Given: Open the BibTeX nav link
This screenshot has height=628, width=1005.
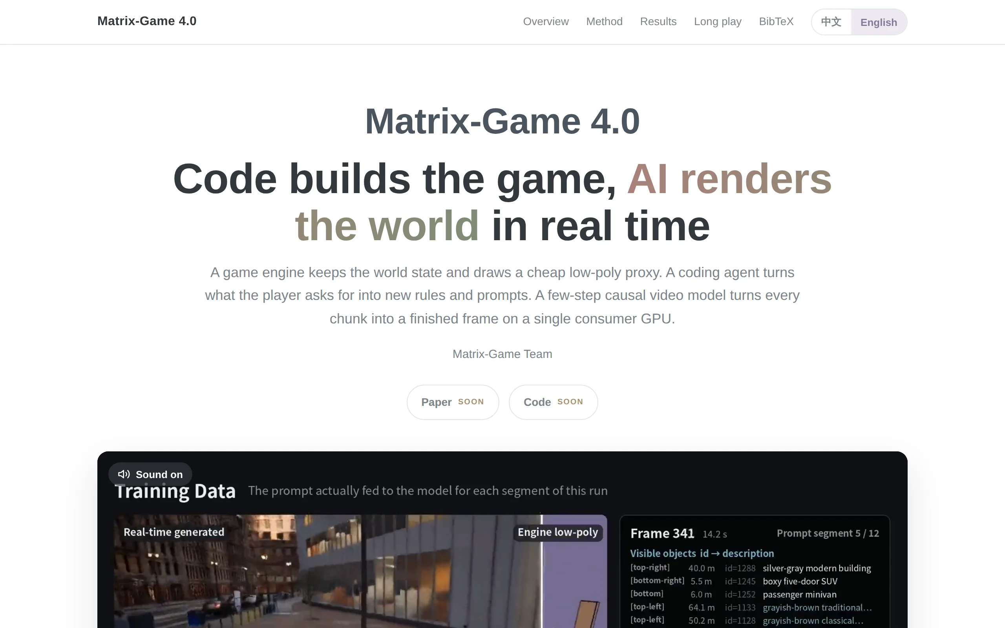Looking at the screenshot, I should click(776, 22).
